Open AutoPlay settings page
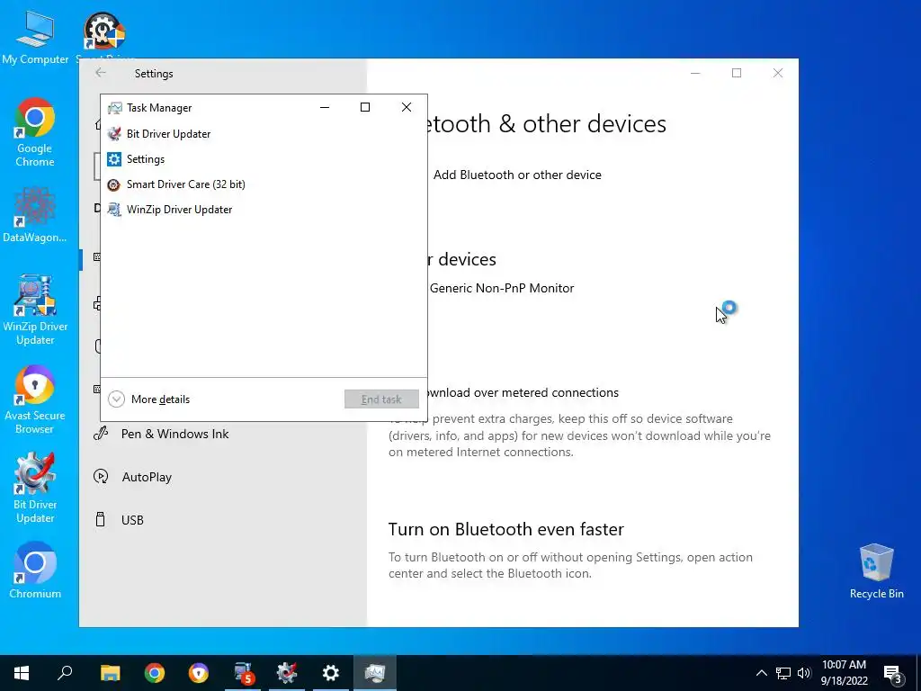 pyautogui.click(x=147, y=477)
